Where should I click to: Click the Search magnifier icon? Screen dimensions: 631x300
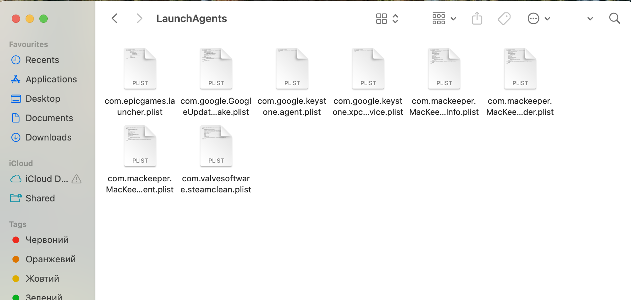tap(614, 18)
